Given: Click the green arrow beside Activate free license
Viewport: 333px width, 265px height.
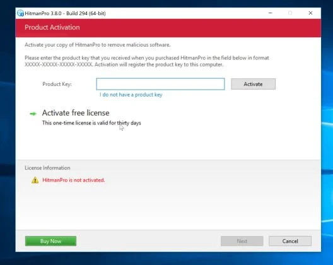Looking at the screenshot, I should tap(33, 114).
